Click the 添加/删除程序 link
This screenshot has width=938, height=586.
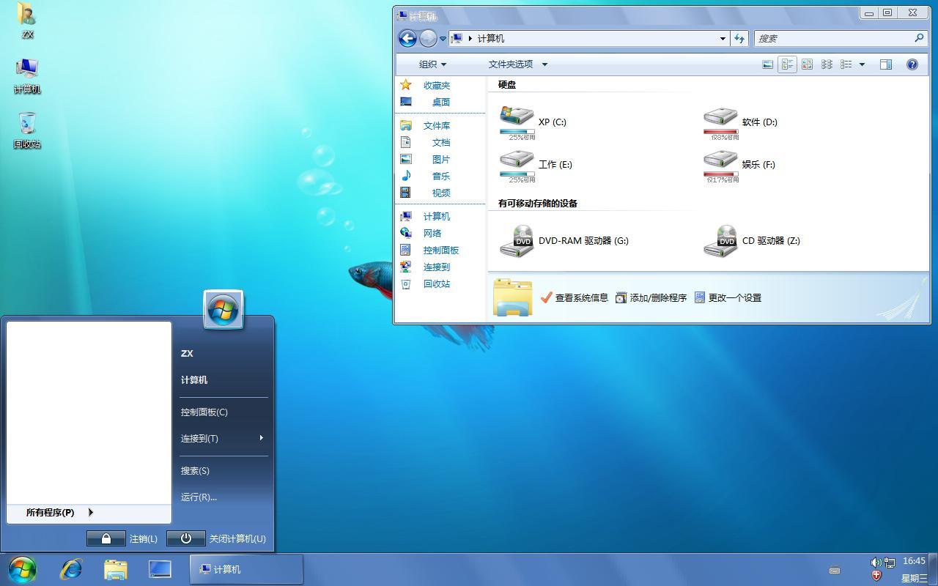pos(657,298)
